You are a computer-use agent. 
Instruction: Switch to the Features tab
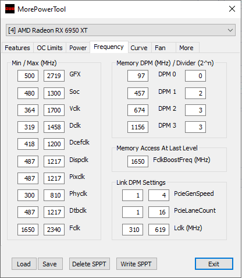tap(17, 48)
